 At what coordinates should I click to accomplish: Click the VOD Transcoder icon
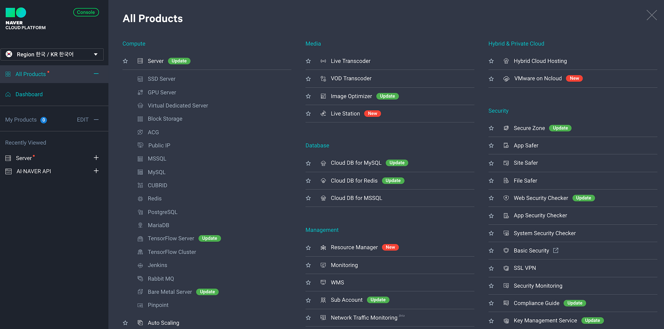(323, 79)
